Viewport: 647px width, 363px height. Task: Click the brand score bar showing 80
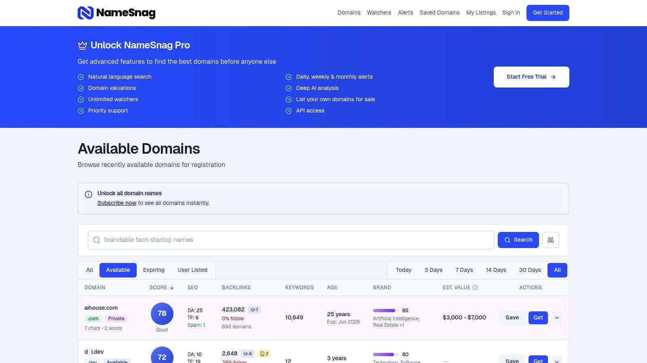click(x=386, y=355)
